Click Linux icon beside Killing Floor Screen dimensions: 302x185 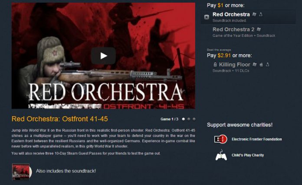tap(268, 64)
